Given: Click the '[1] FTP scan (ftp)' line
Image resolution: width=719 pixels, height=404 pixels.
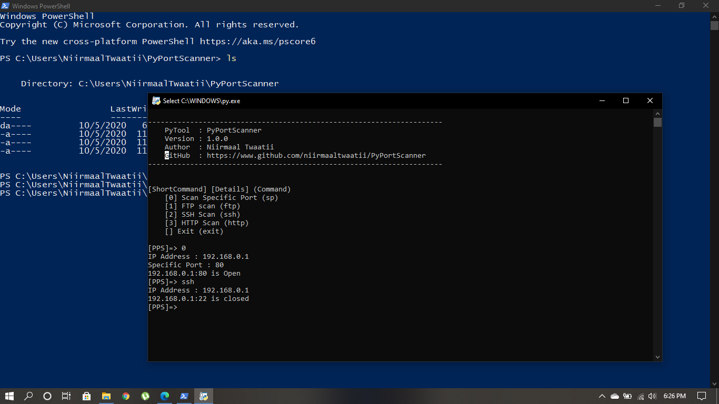Looking at the screenshot, I should [x=203, y=206].
